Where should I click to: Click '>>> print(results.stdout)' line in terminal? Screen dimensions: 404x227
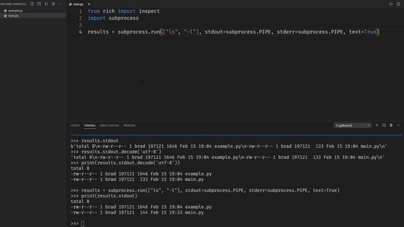[104, 196]
